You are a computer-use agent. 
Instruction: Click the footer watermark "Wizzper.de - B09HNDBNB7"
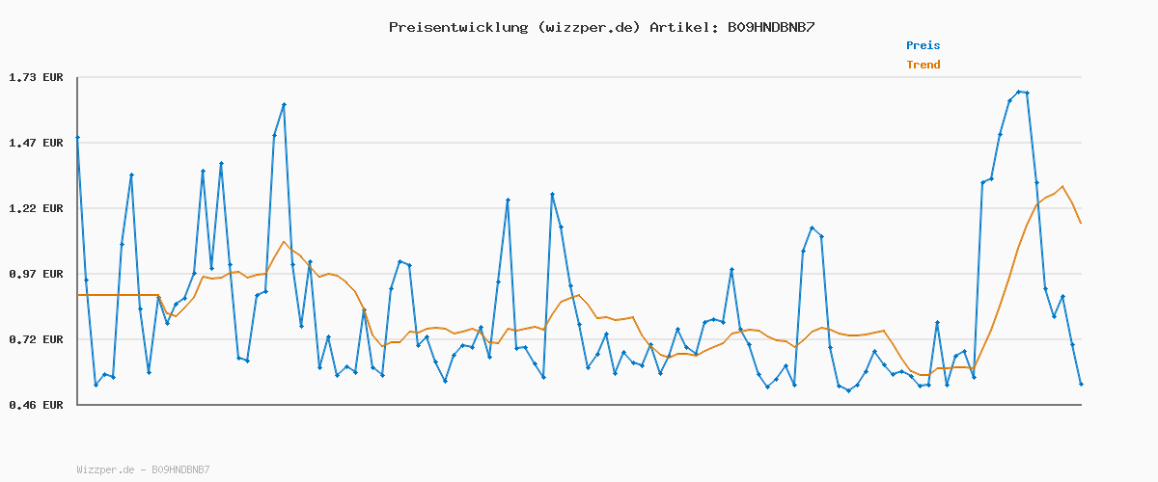click(x=143, y=469)
